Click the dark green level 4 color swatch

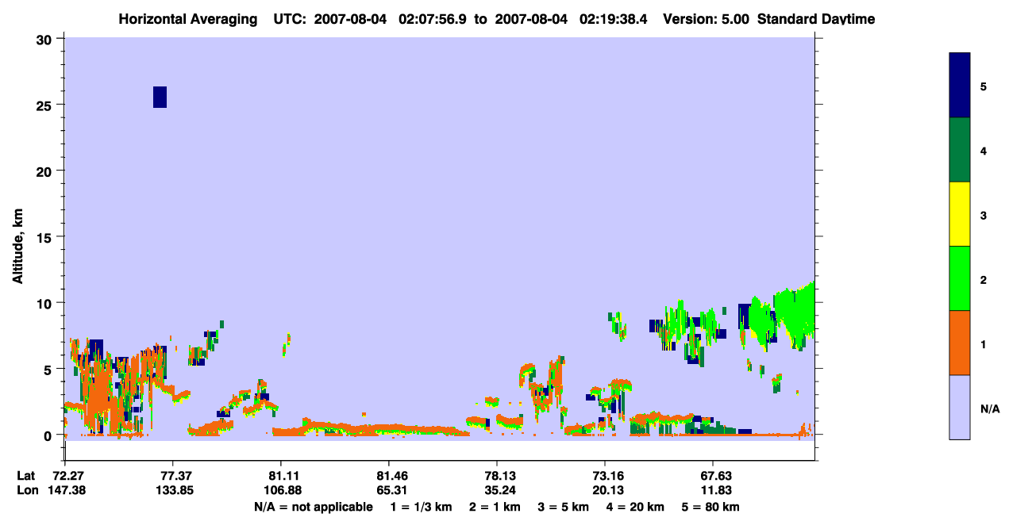(960, 150)
